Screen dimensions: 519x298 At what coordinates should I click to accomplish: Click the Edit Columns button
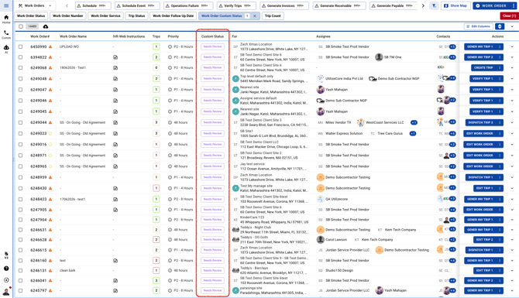click(x=478, y=26)
